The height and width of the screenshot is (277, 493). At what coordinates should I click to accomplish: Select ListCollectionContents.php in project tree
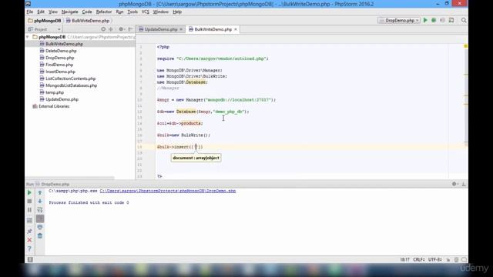[x=70, y=78]
